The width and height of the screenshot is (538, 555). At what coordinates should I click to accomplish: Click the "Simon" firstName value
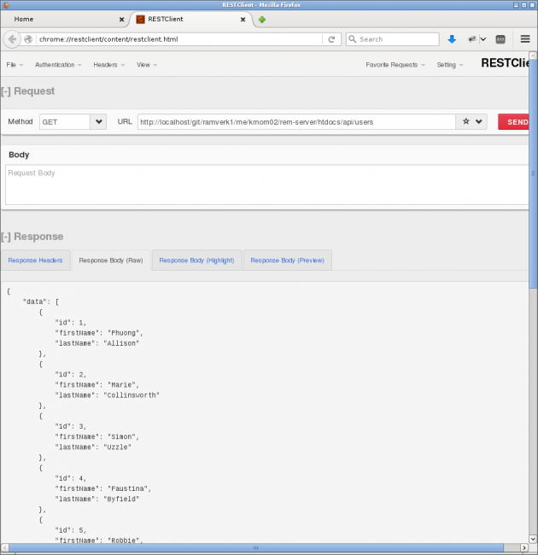[x=121, y=436]
